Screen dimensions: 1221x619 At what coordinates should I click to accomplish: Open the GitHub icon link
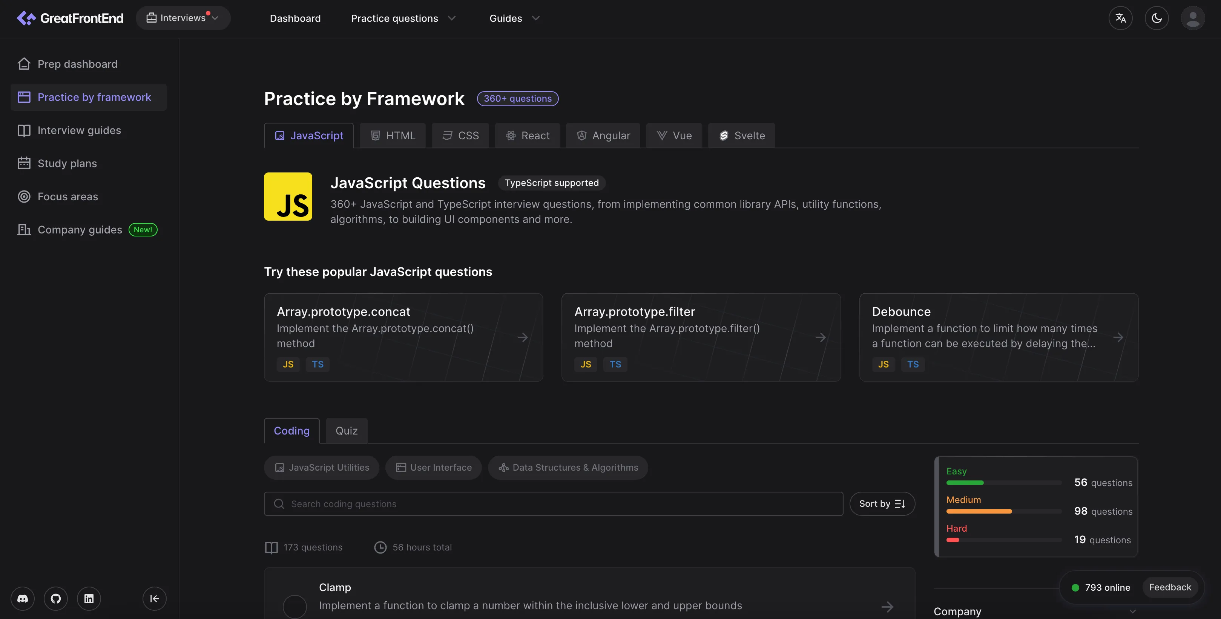(x=56, y=599)
